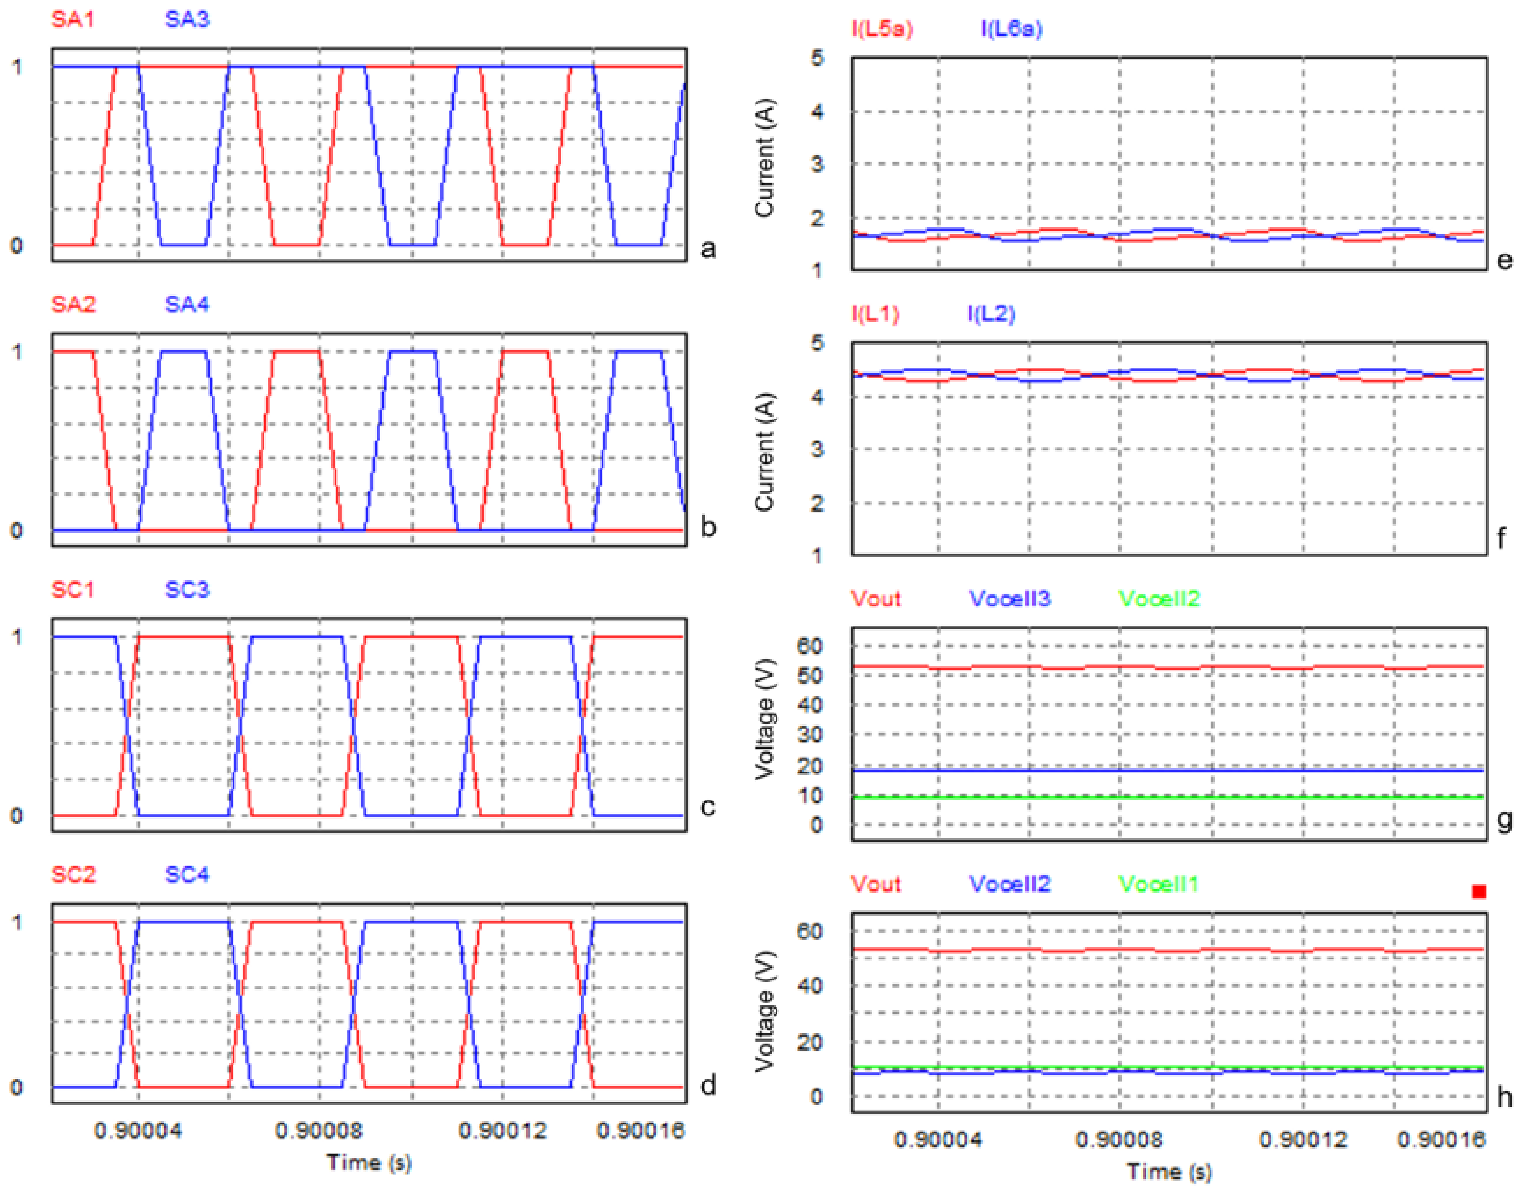Select the SC4 trace label
The width and height of the screenshot is (1519, 1191).
pos(186,875)
